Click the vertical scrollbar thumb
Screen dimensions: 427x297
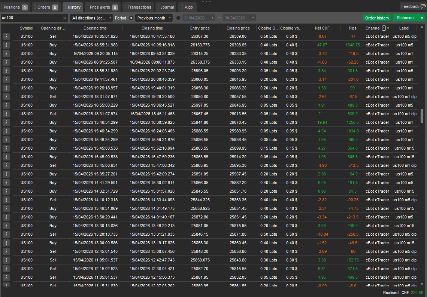tap(422, 116)
